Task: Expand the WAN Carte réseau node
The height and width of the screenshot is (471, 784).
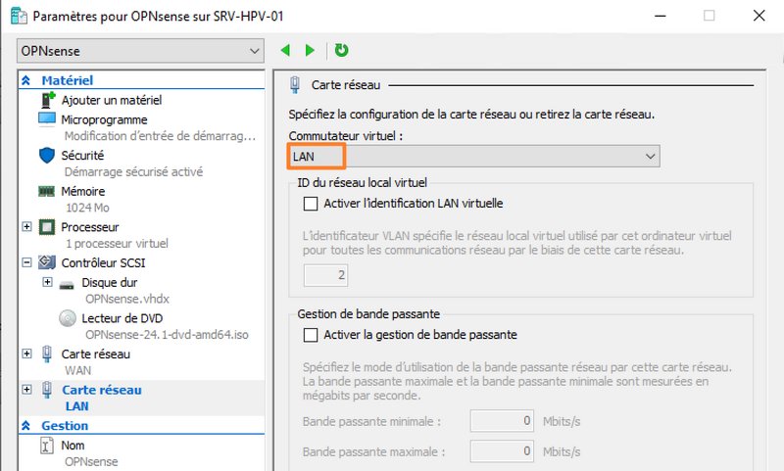Action: [27, 353]
